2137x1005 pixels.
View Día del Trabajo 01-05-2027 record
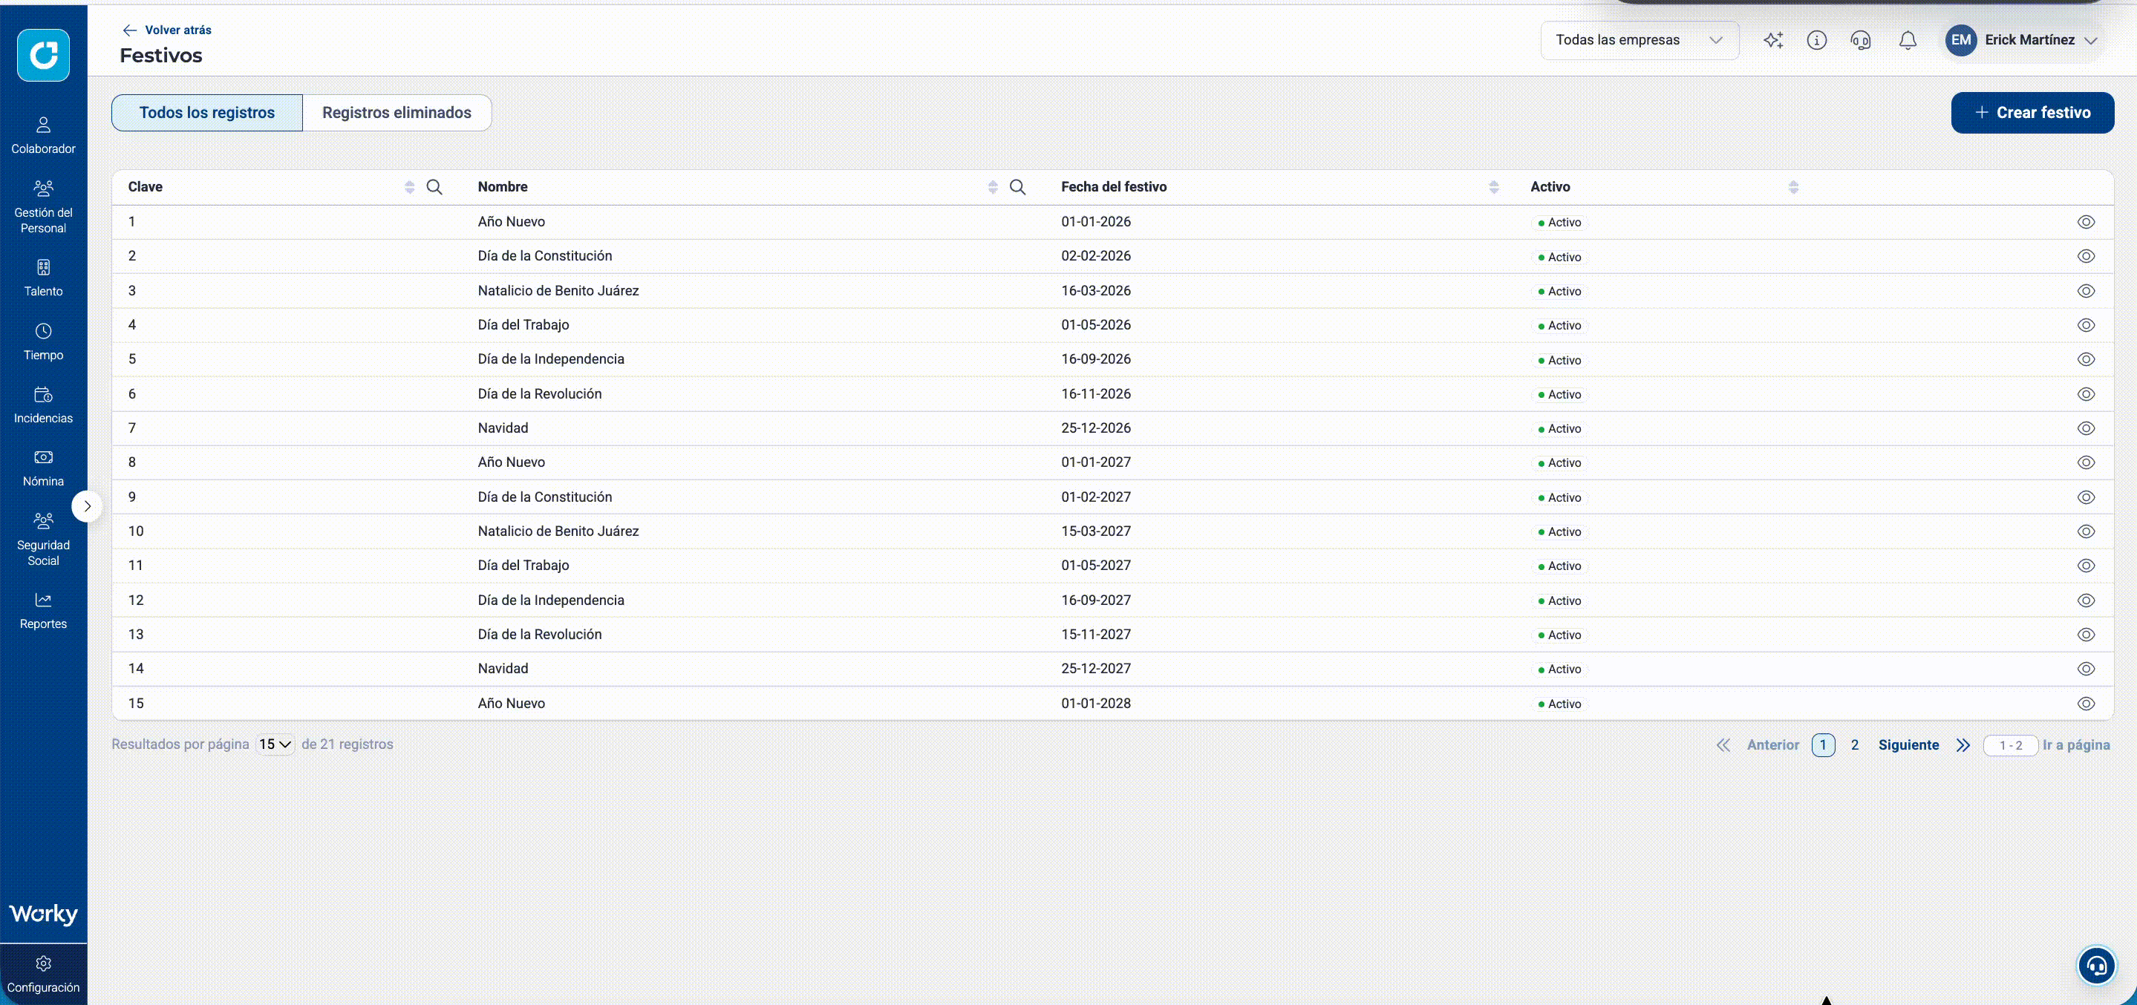pyautogui.click(x=2086, y=566)
